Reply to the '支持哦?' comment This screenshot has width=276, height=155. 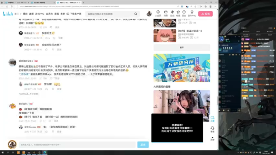59,89
